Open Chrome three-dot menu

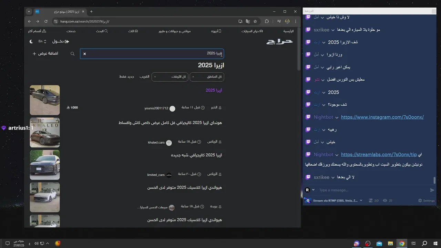click(x=296, y=21)
